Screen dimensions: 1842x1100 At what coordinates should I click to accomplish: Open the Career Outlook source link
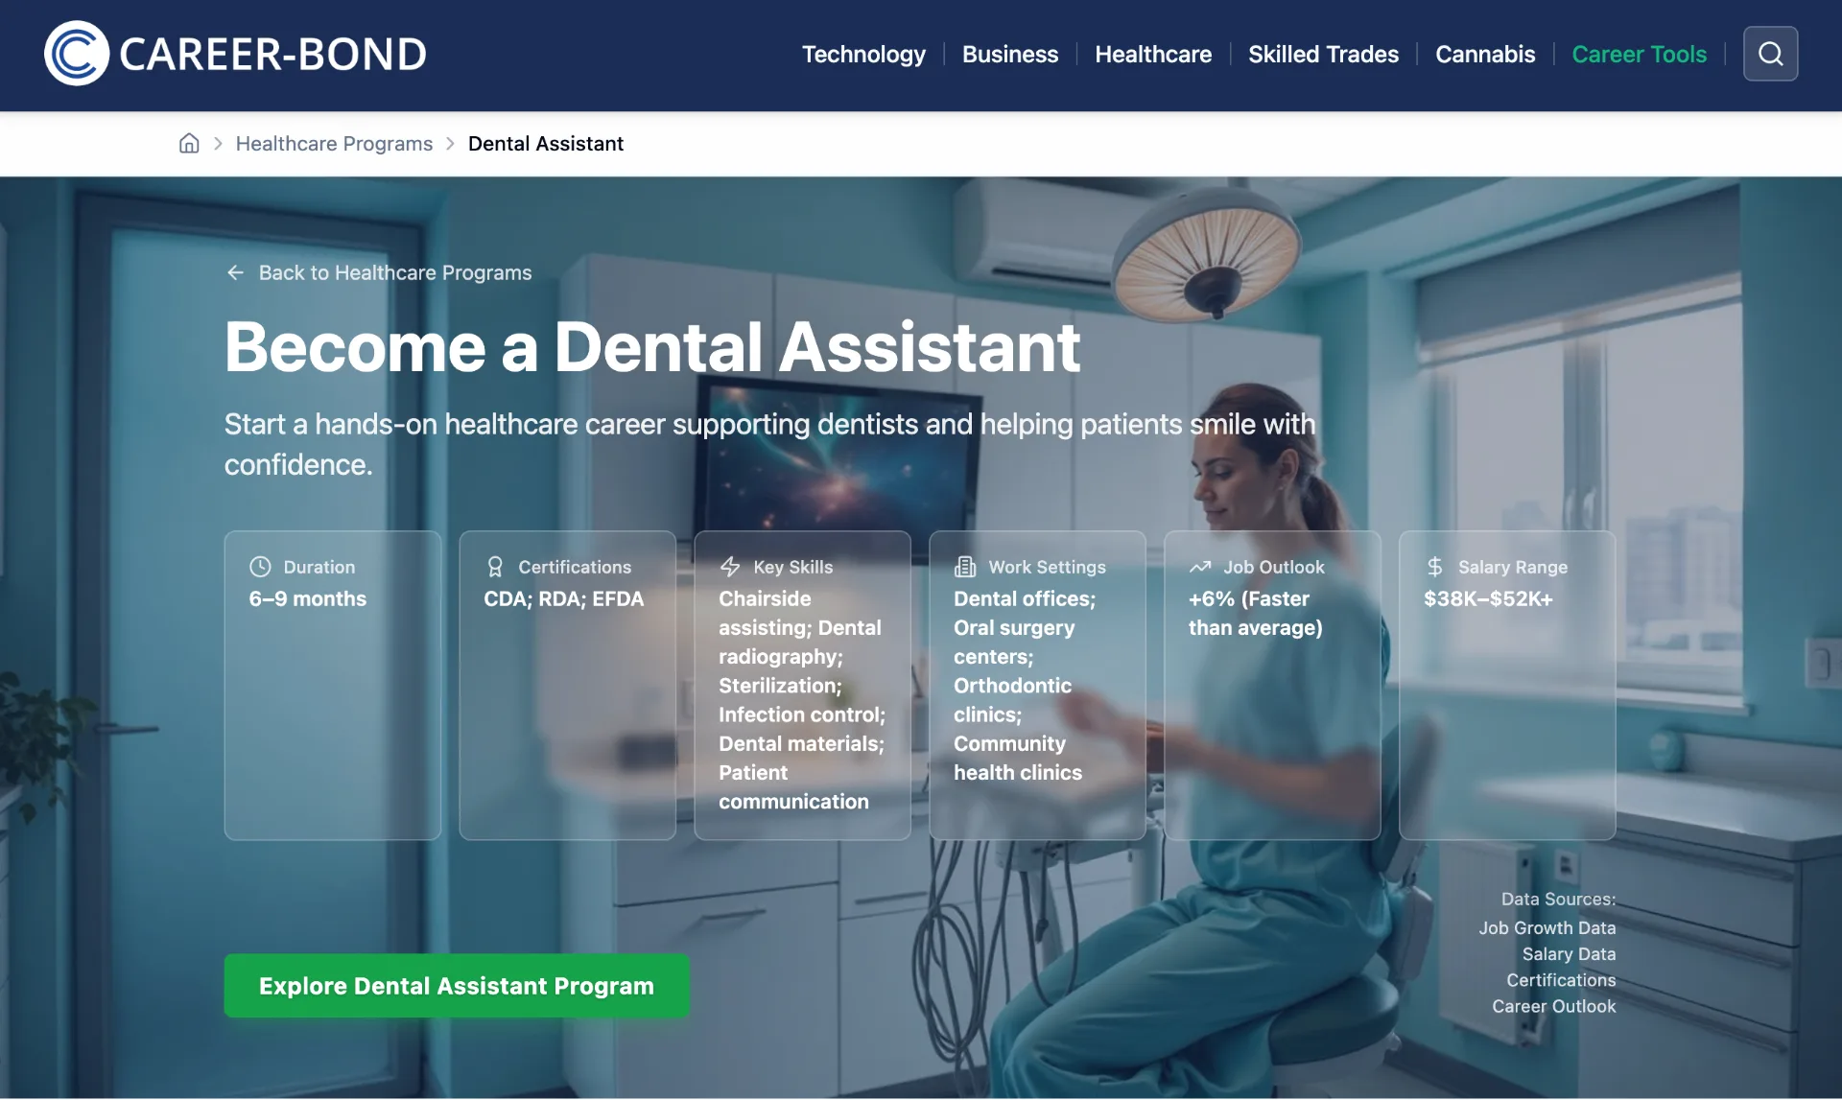[x=1553, y=1005]
